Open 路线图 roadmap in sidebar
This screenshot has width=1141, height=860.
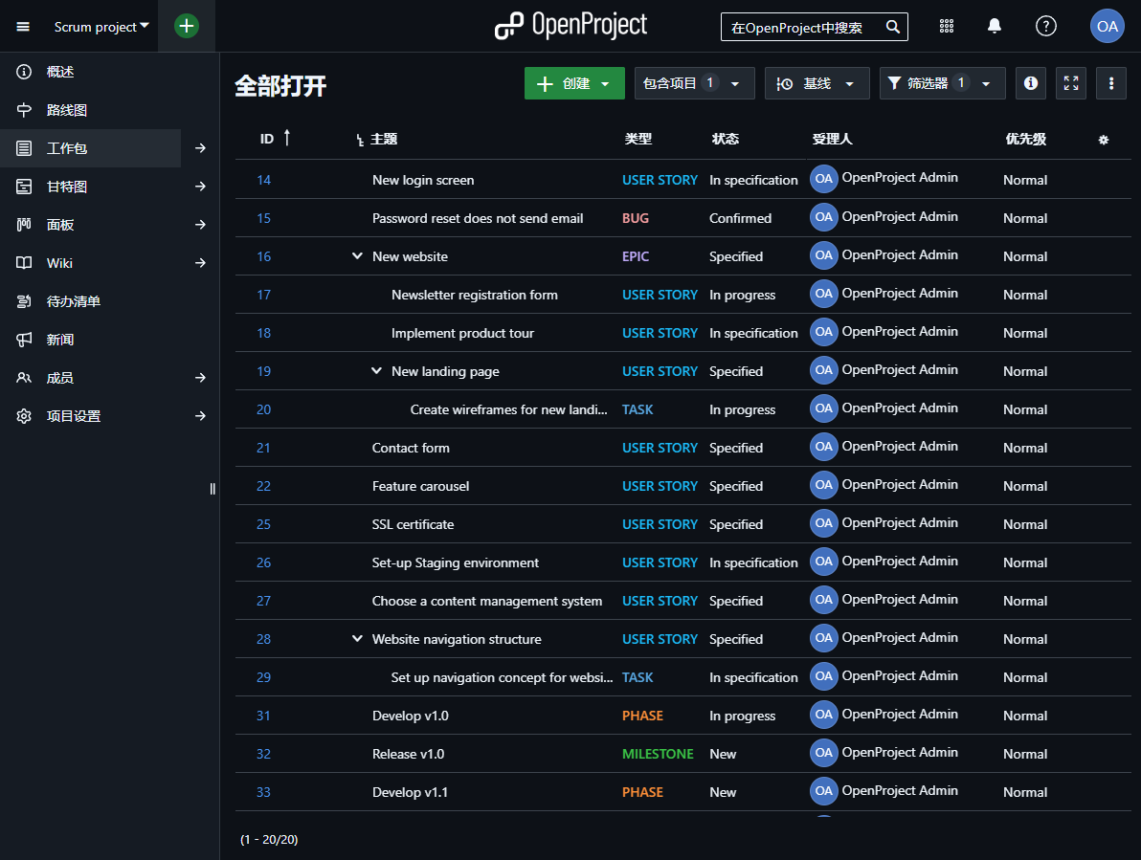(x=66, y=111)
